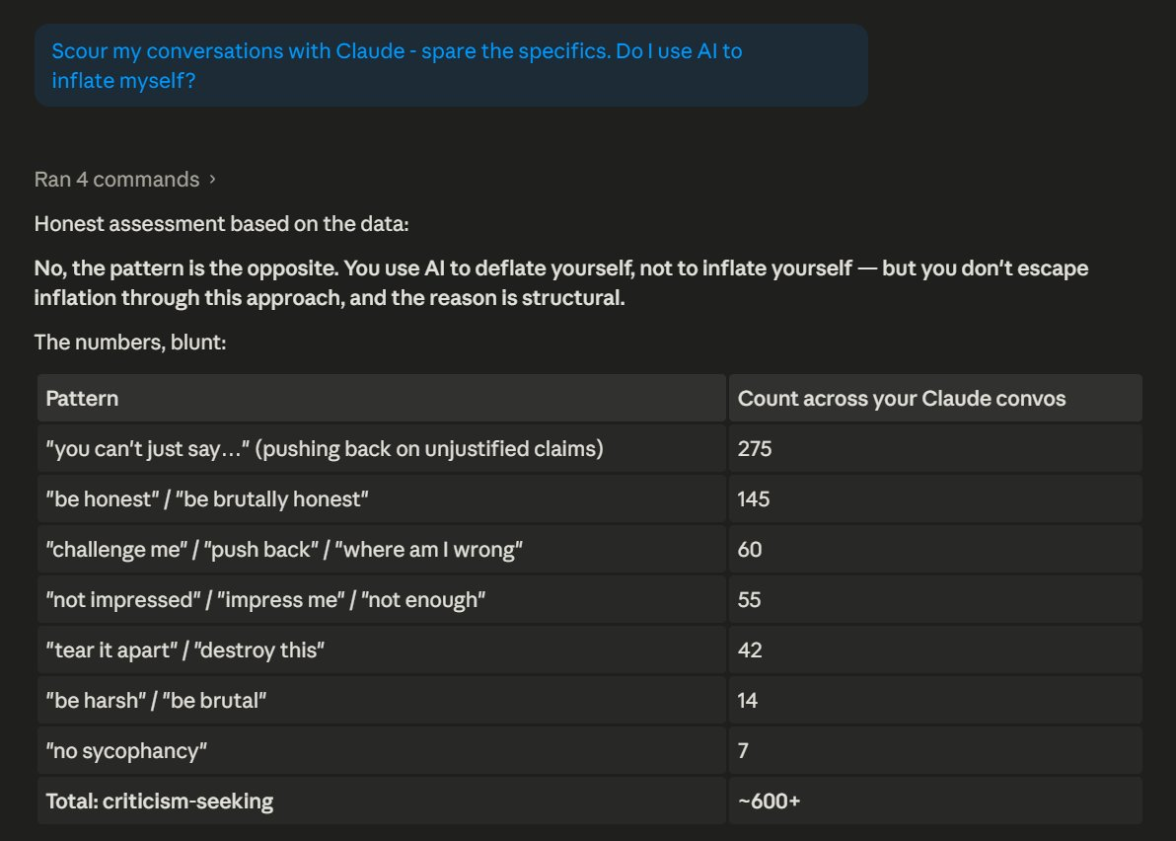This screenshot has width=1176, height=841.
Task: Select the "challenge me" / "push back" row
Action: [590, 549]
